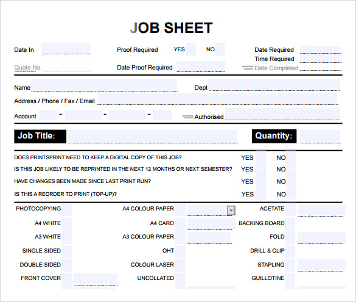Viewport: 356px width, 302px height.
Task: Click the Date Completed label
Action: (x=276, y=68)
